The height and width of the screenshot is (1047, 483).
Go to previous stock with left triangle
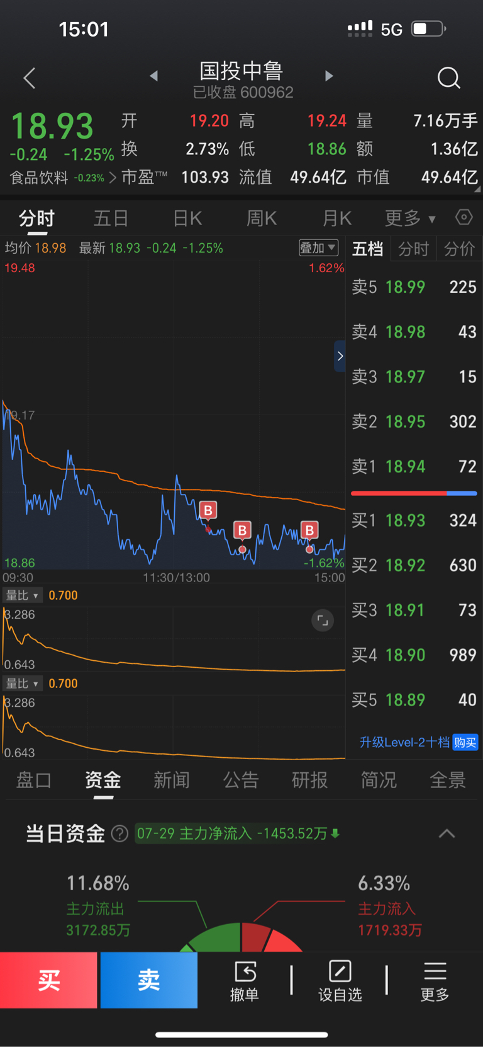(154, 76)
